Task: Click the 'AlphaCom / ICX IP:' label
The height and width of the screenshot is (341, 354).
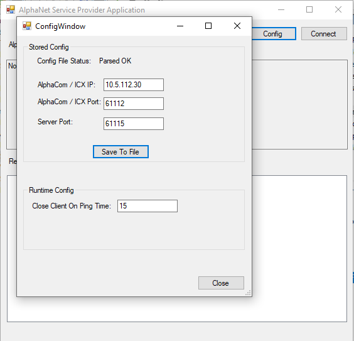Action: (67, 85)
